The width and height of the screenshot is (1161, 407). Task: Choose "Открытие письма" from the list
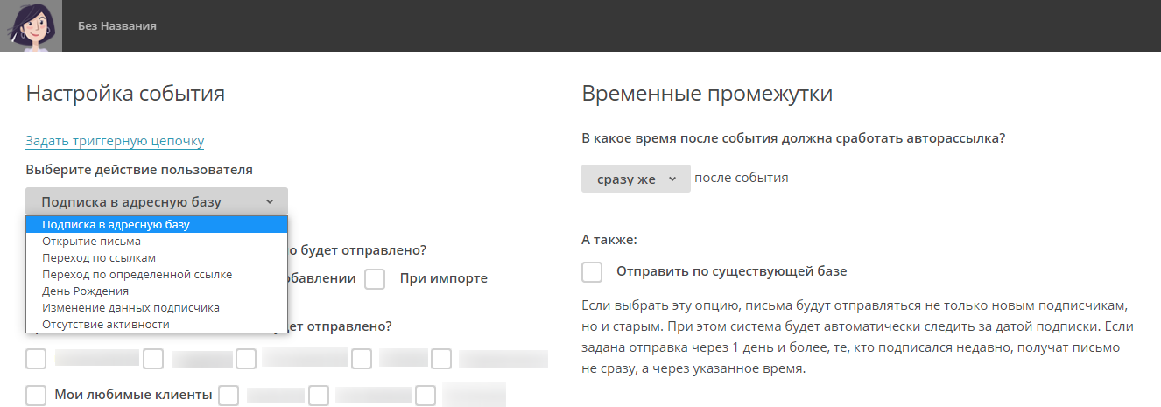pyautogui.click(x=91, y=241)
